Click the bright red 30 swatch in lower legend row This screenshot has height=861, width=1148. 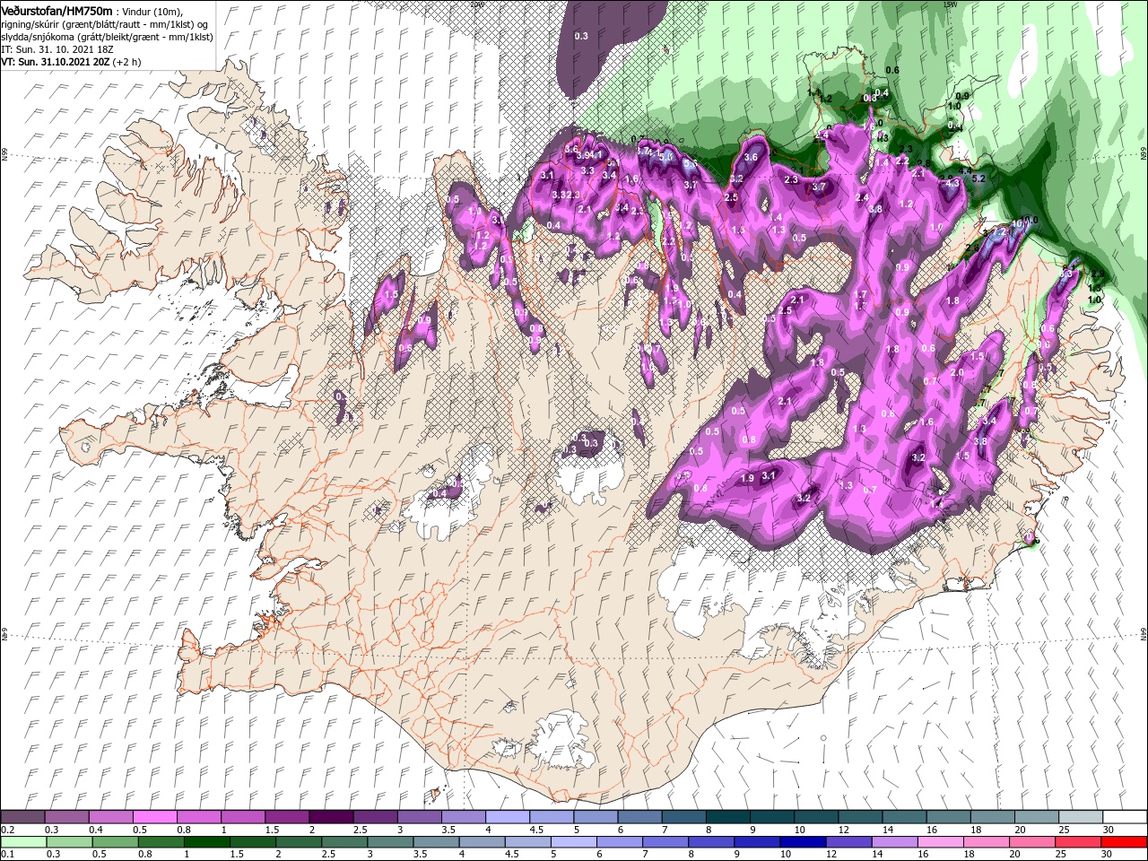tap(1124, 842)
